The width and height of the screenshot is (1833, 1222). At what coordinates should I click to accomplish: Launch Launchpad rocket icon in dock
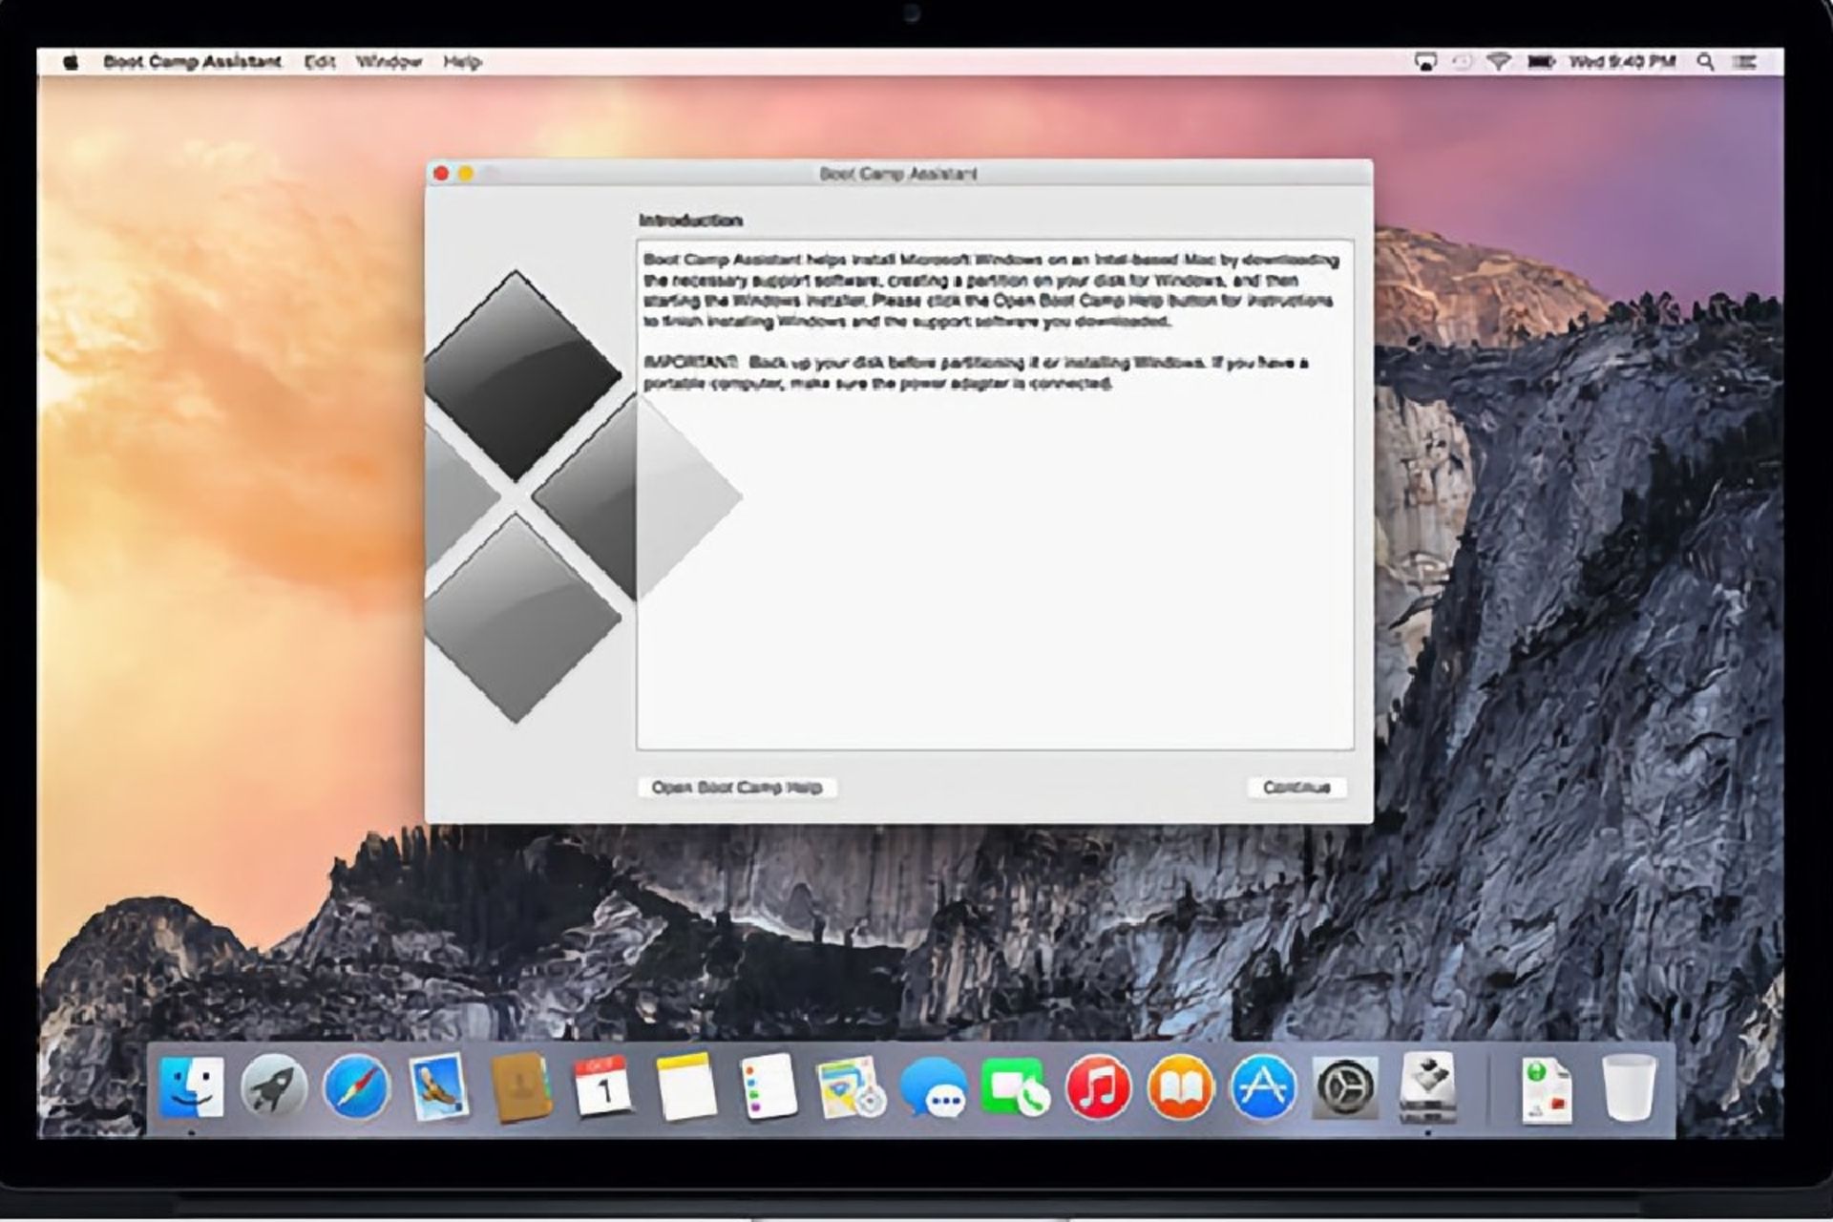coord(273,1088)
